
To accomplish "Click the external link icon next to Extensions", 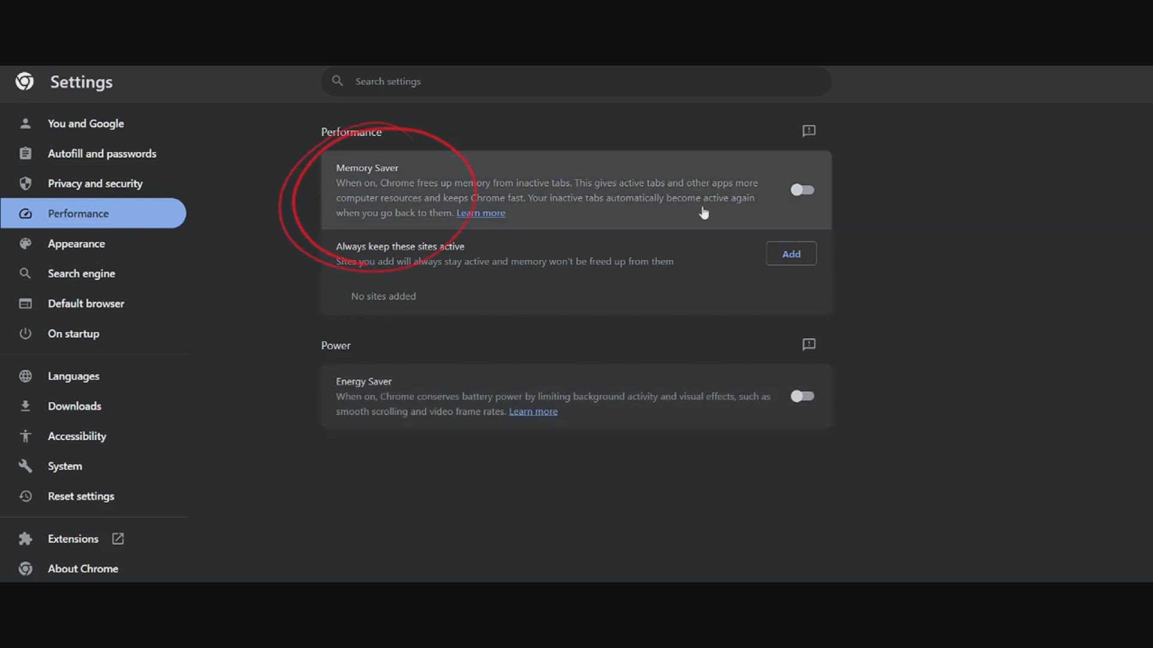I will pyautogui.click(x=118, y=539).
